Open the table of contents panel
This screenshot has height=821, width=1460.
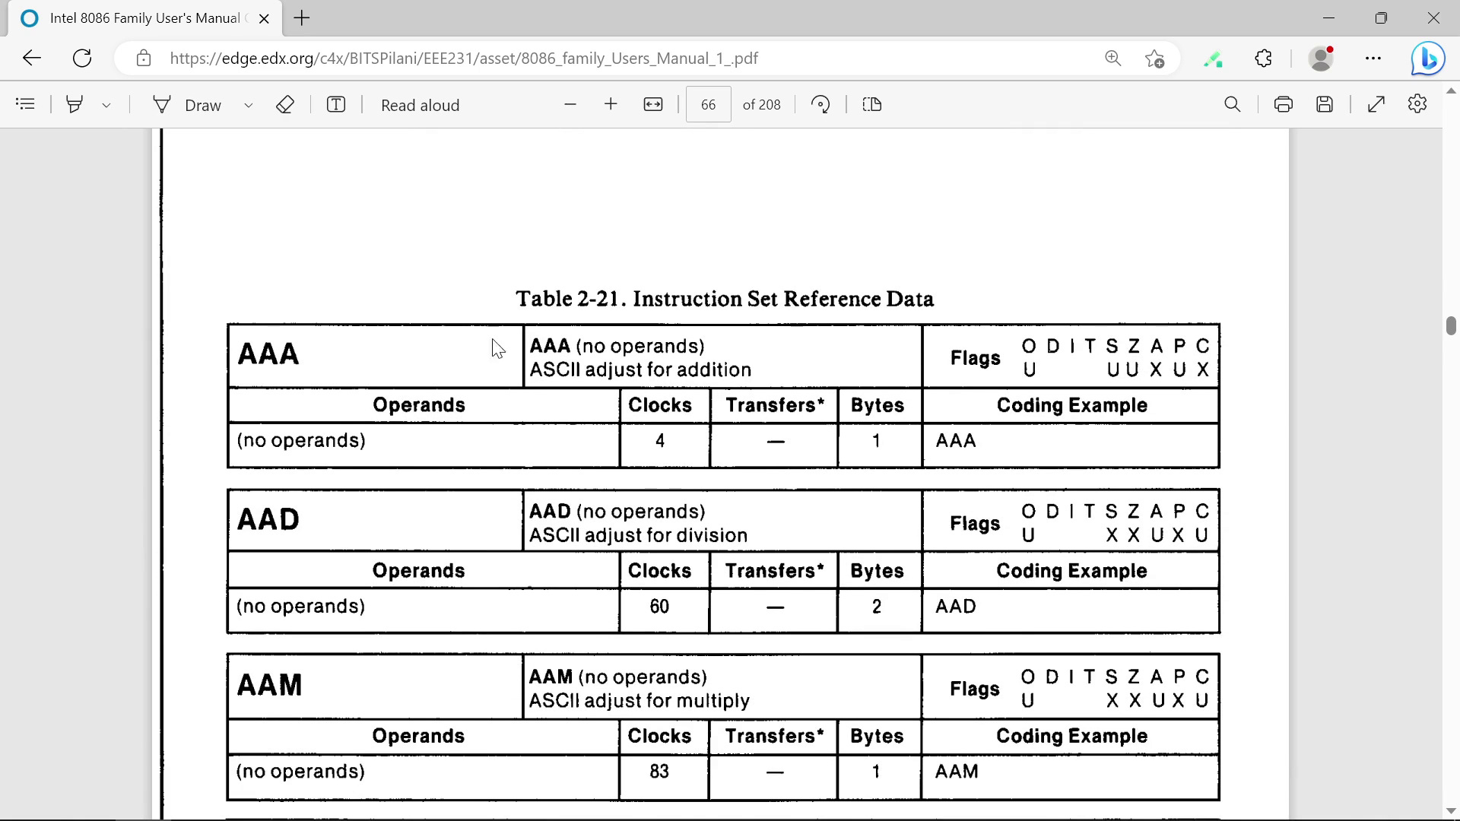pyautogui.click(x=25, y=104)
